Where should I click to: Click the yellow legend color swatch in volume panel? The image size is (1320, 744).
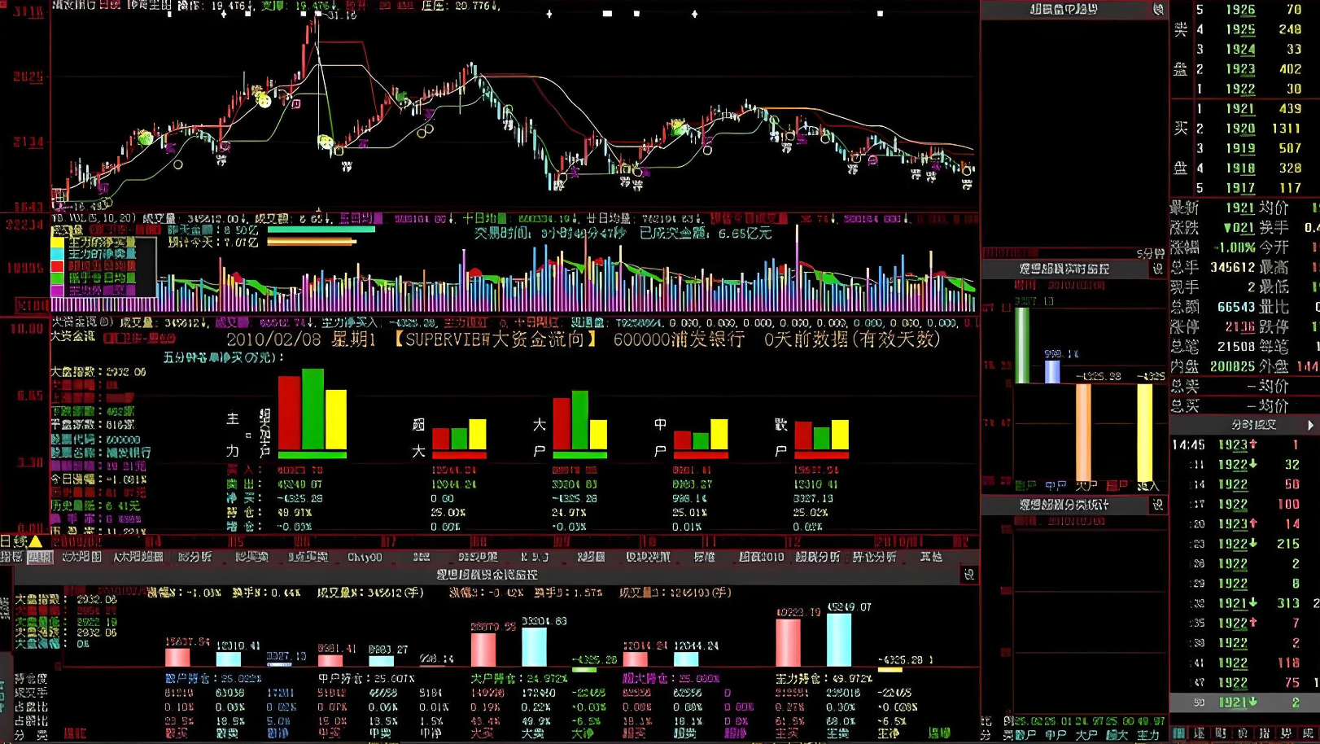tap(58, 243)
